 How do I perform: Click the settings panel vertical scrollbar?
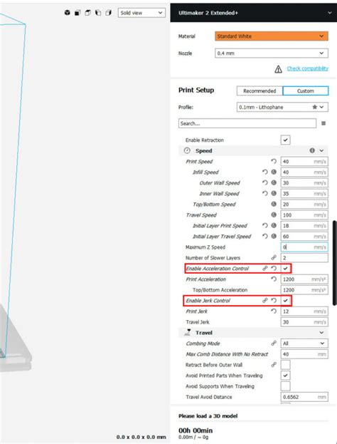(335, 263)
